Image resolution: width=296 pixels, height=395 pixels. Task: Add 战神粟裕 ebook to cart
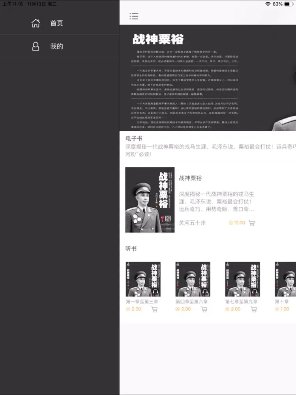[x=251, y=223]
